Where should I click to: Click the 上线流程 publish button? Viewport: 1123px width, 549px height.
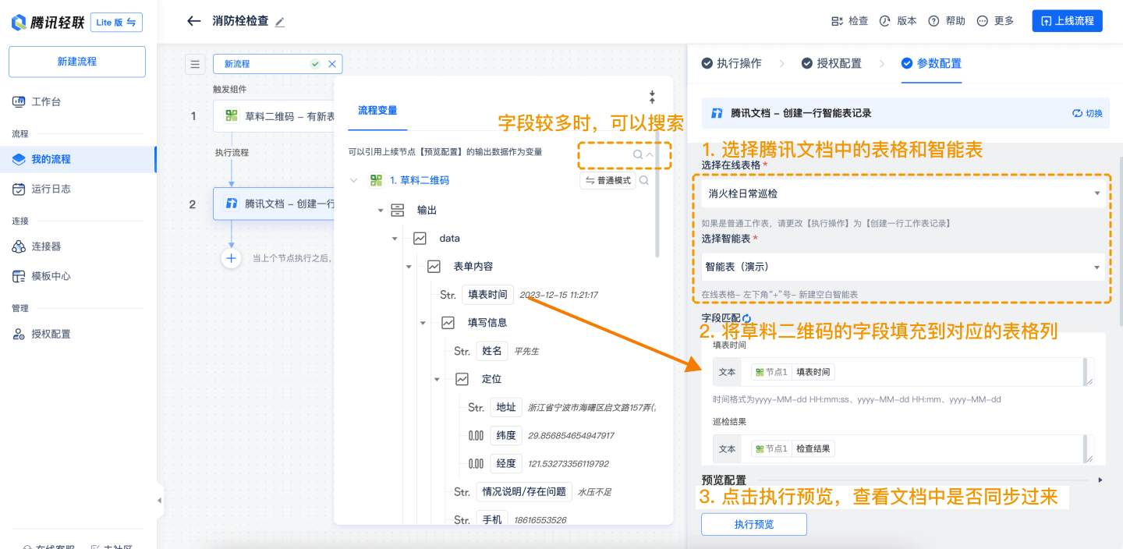tap(1067, 21)
